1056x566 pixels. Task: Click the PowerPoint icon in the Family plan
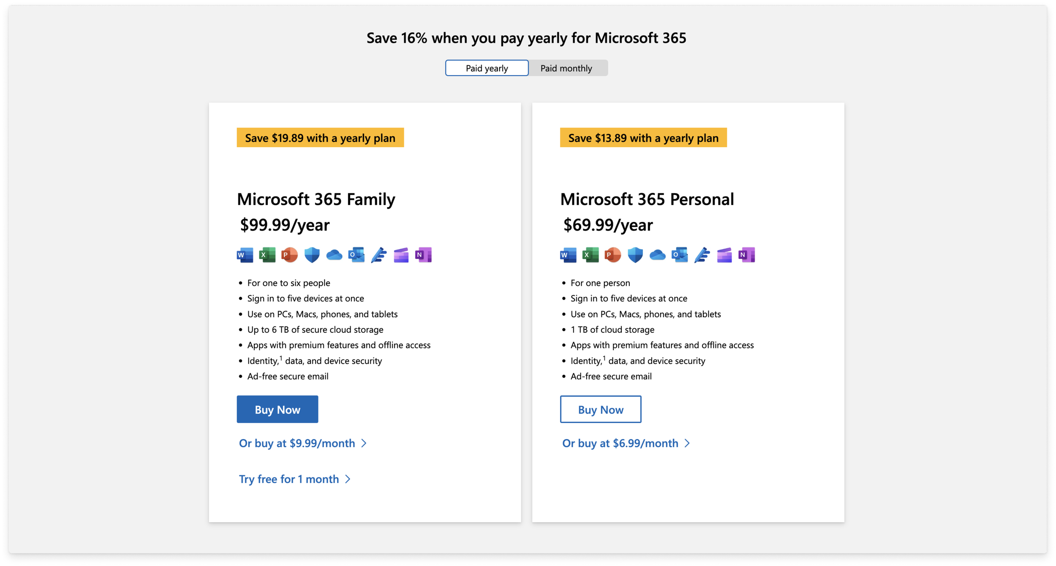point(289,255)
